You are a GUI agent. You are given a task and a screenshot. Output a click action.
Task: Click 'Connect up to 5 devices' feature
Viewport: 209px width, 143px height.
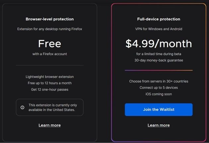pyautogui.click(x=159, y=88)
